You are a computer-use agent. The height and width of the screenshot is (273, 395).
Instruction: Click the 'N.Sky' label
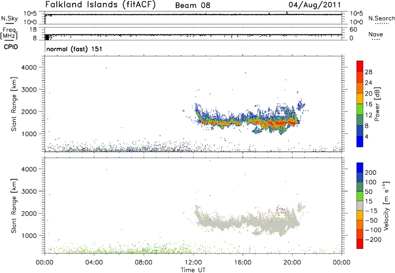9,18
